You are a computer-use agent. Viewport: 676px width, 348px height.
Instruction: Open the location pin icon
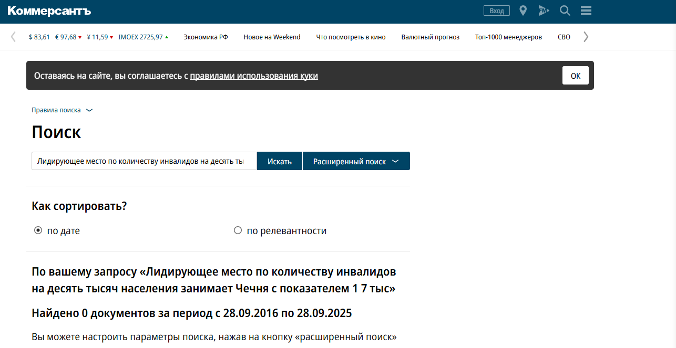tap(523, 10)
